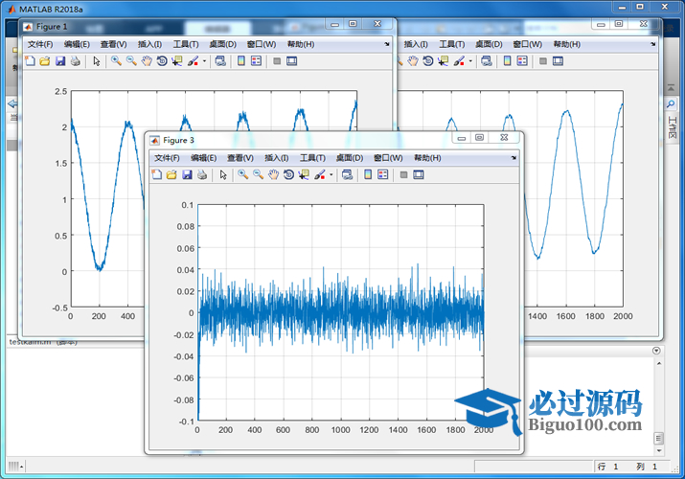685x479 pixels.
Task: Open file icon in Figure 3 toolbar
Action: pyautogui.click(x=171, y=174)
